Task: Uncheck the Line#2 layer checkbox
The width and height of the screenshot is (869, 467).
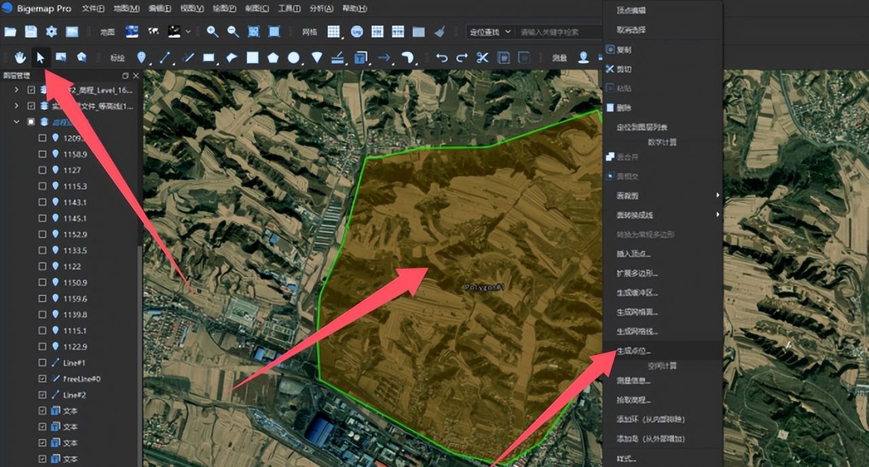Action: click(43, 394)
